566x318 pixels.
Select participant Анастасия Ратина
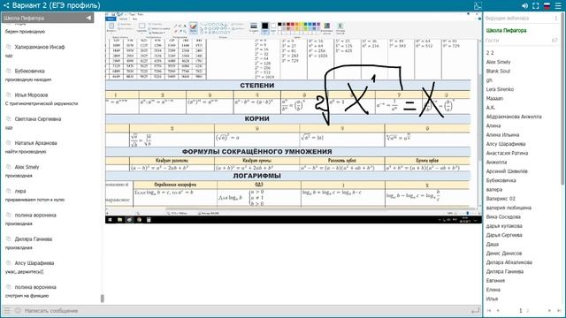pyautogui.click(x=507, y=153)
